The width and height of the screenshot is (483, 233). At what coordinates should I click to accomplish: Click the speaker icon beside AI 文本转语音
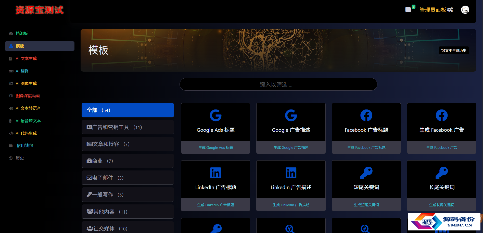point(11,108)
